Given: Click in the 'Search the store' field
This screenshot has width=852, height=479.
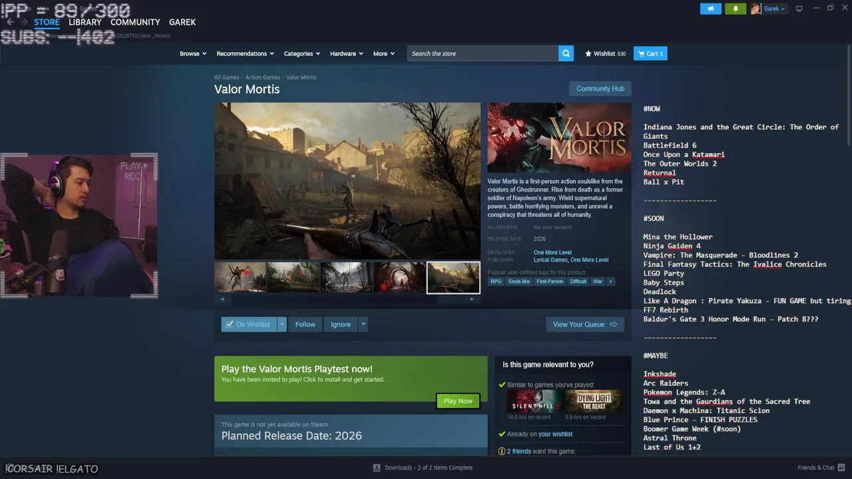Looking at the screenshot, I should click(x=483, y=53).
